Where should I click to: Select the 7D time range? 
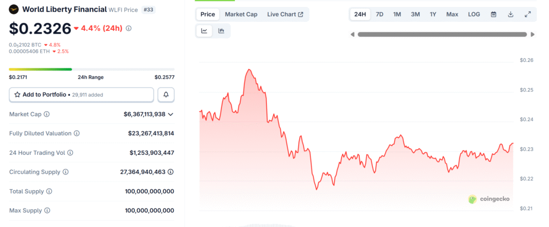pos(380,14)
